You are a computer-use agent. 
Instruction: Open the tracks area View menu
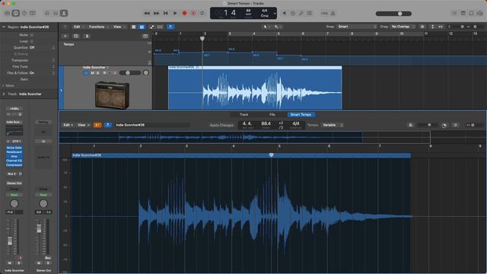[x=119, y=27]
